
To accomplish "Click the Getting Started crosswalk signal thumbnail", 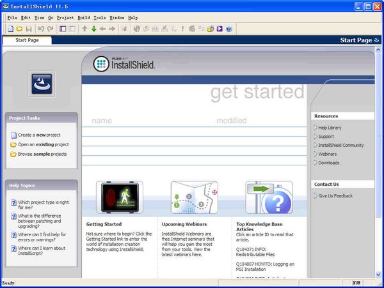I will coord(120,197).
